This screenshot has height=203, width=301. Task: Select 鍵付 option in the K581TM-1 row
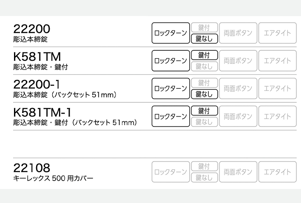(x=204, y=111)
